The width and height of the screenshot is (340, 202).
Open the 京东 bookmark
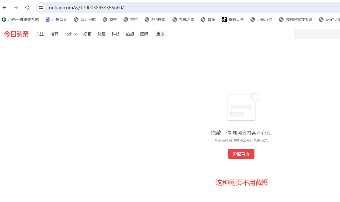pos(131,20)
